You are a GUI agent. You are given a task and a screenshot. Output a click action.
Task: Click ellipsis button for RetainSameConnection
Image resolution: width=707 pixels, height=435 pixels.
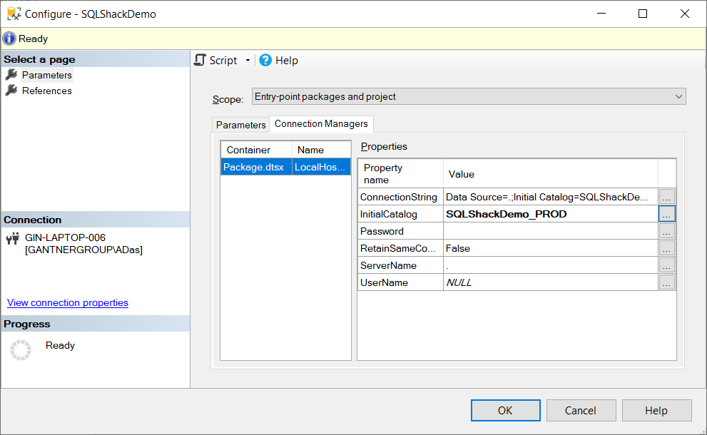click(x=666, y=248)
